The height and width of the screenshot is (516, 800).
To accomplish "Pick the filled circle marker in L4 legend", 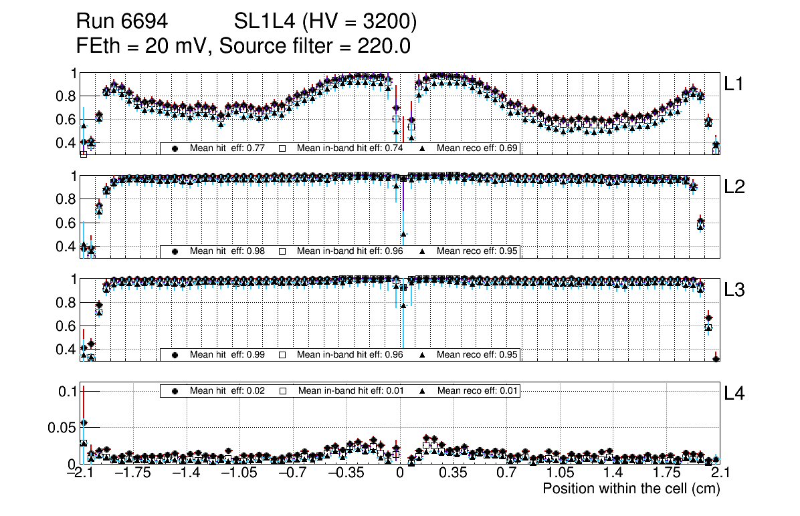I will [175, 391].
